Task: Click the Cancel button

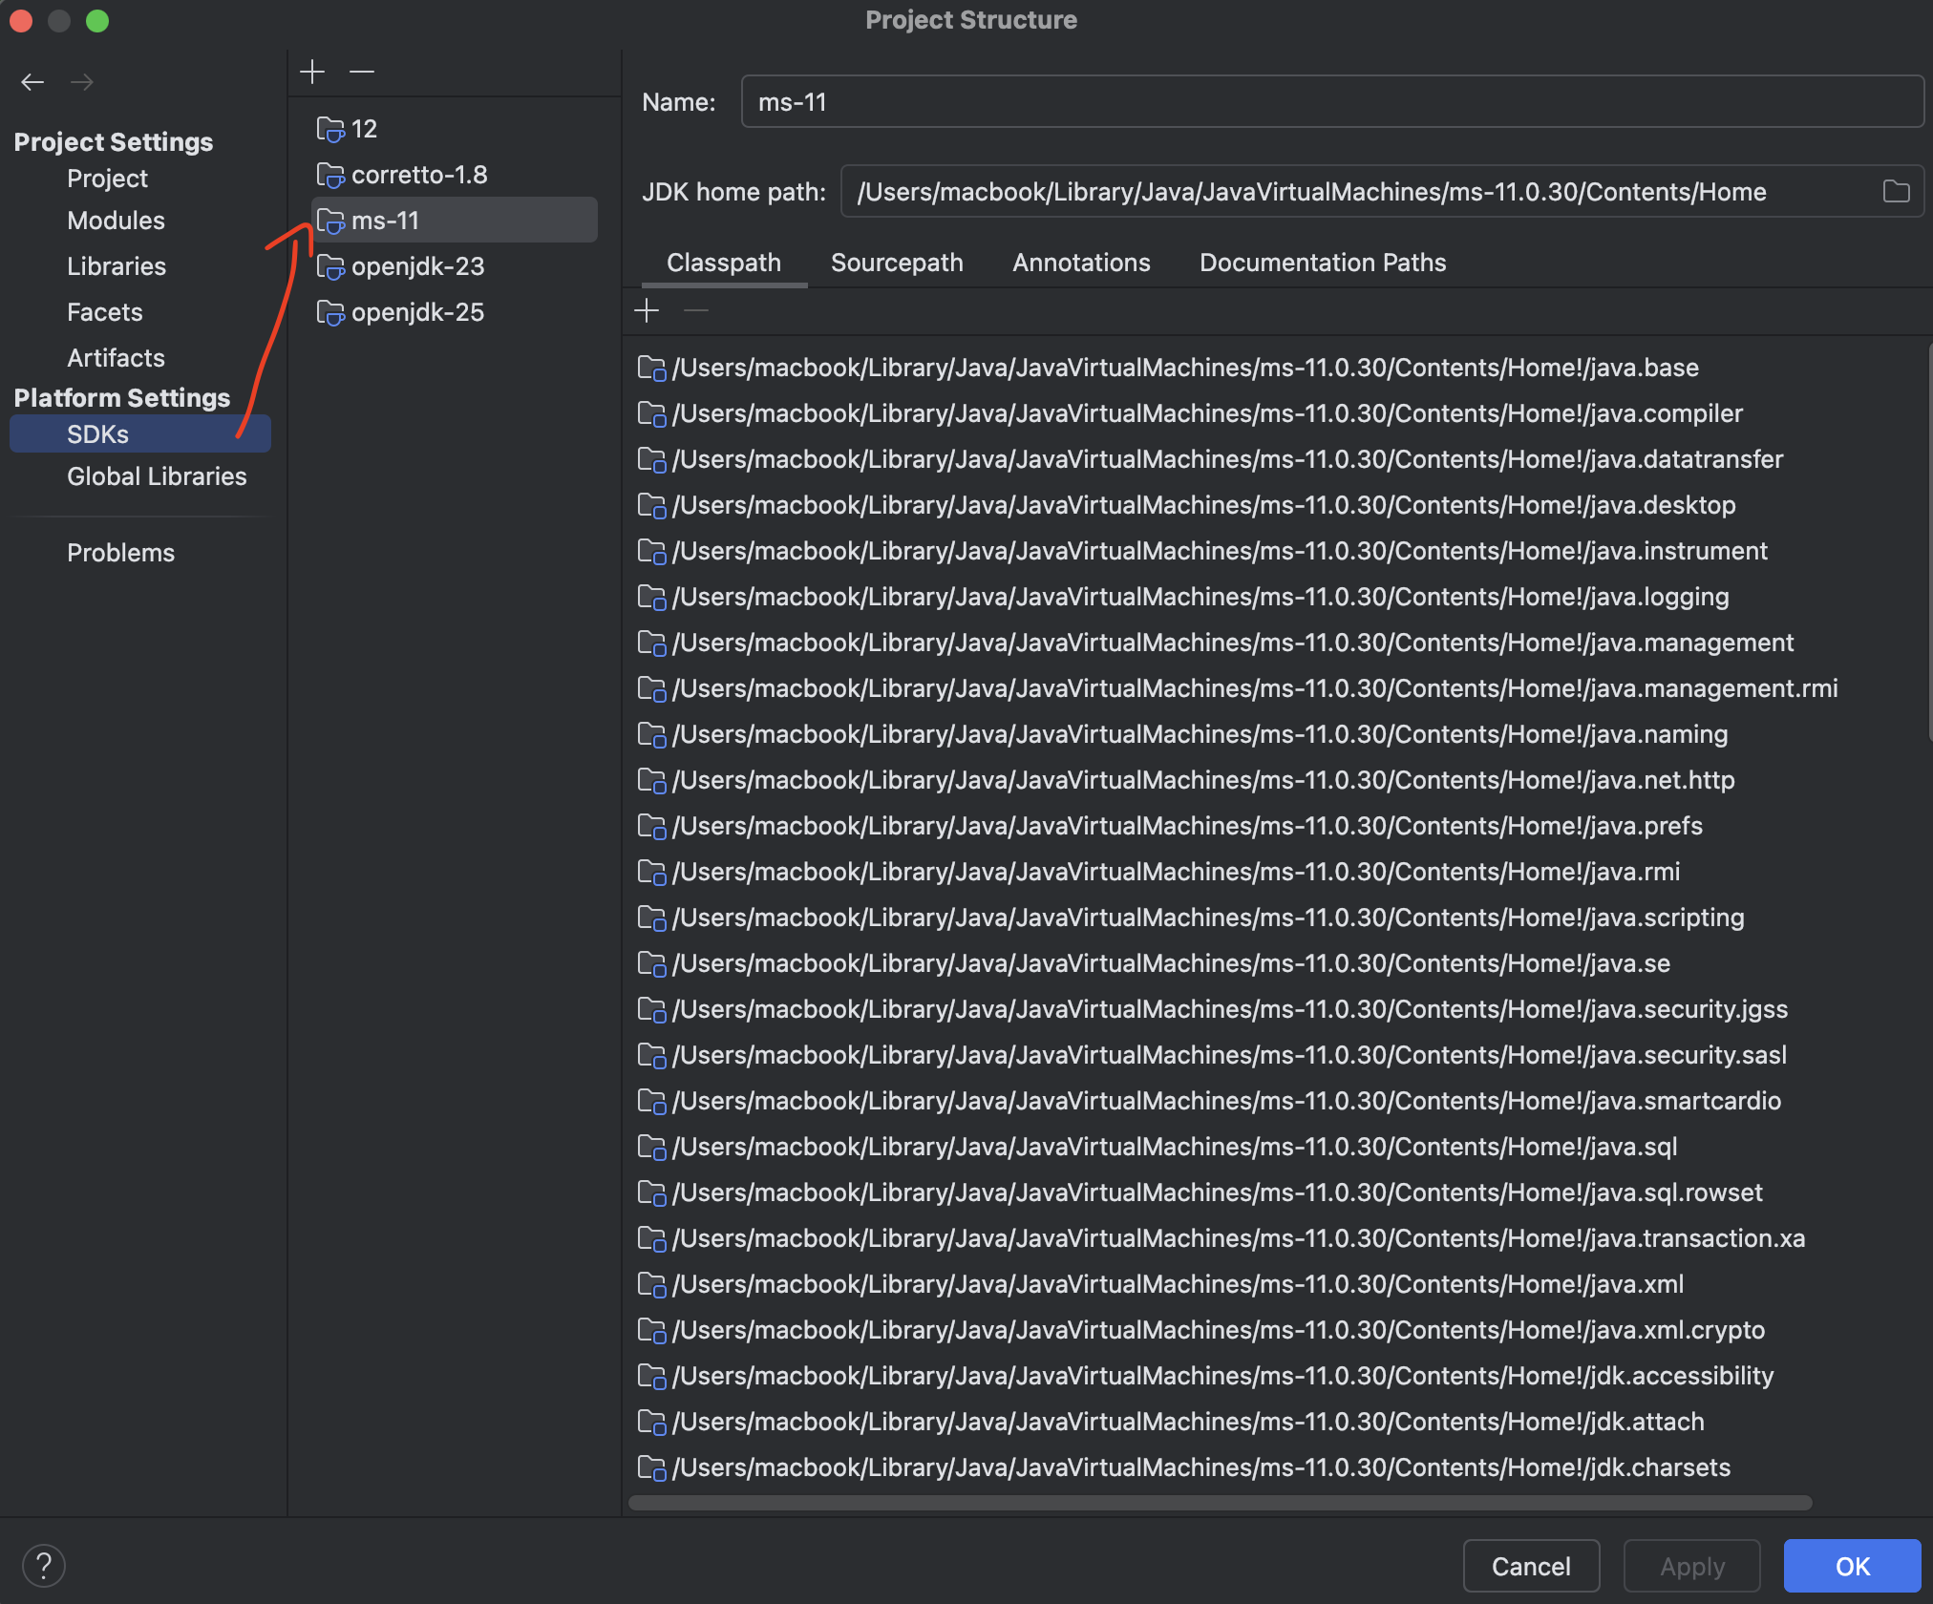Action: tap(1531, 1566)
